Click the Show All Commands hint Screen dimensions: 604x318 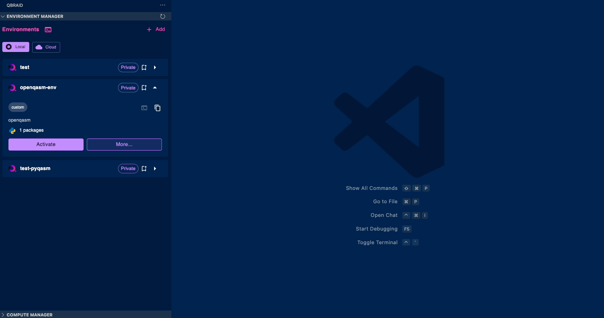pyautogui.click(x=372, y=188)
